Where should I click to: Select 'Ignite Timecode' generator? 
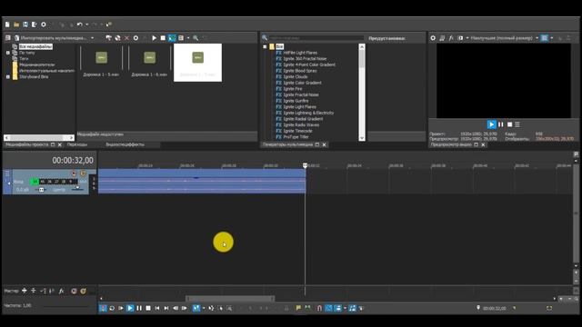tap(297, 131)
